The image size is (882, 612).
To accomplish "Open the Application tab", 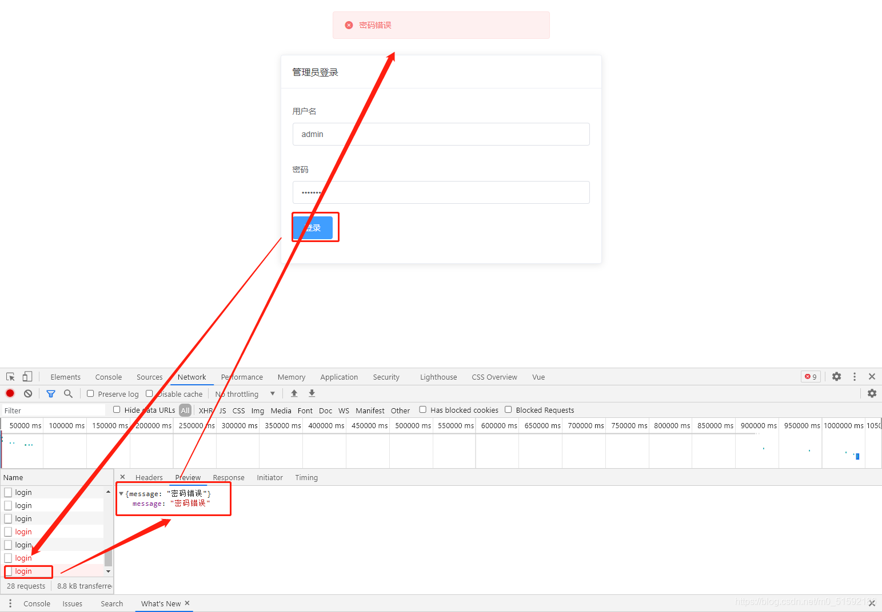I will 339,377.
